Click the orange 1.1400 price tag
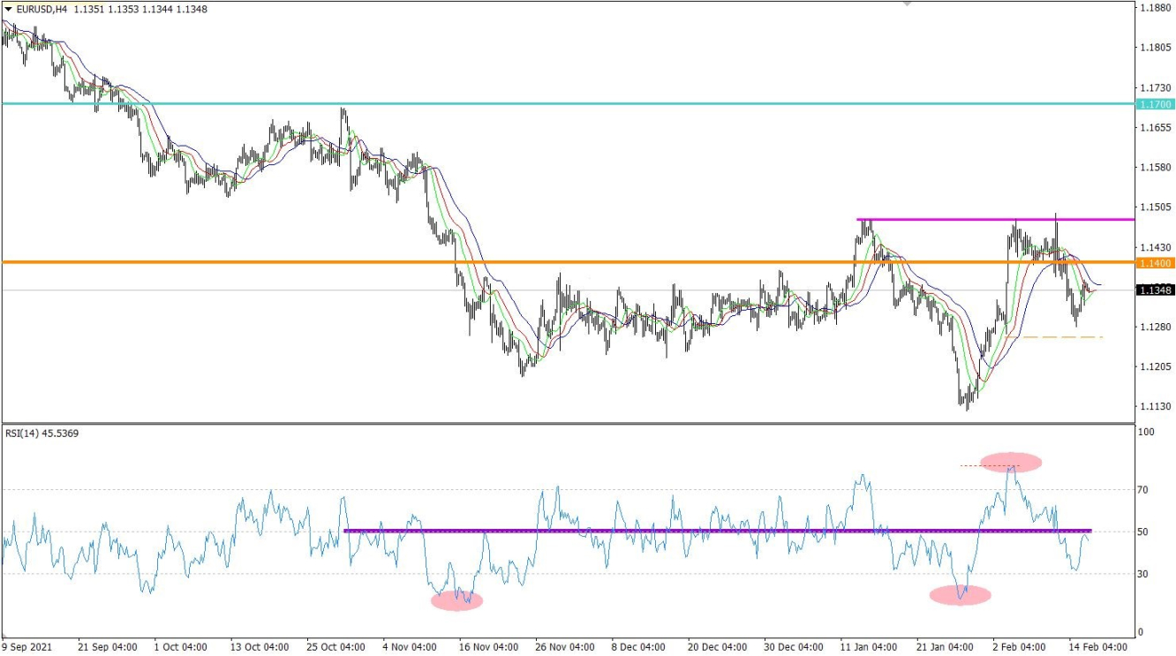Screen dimensions: 1176x656 coord(1156,263)
